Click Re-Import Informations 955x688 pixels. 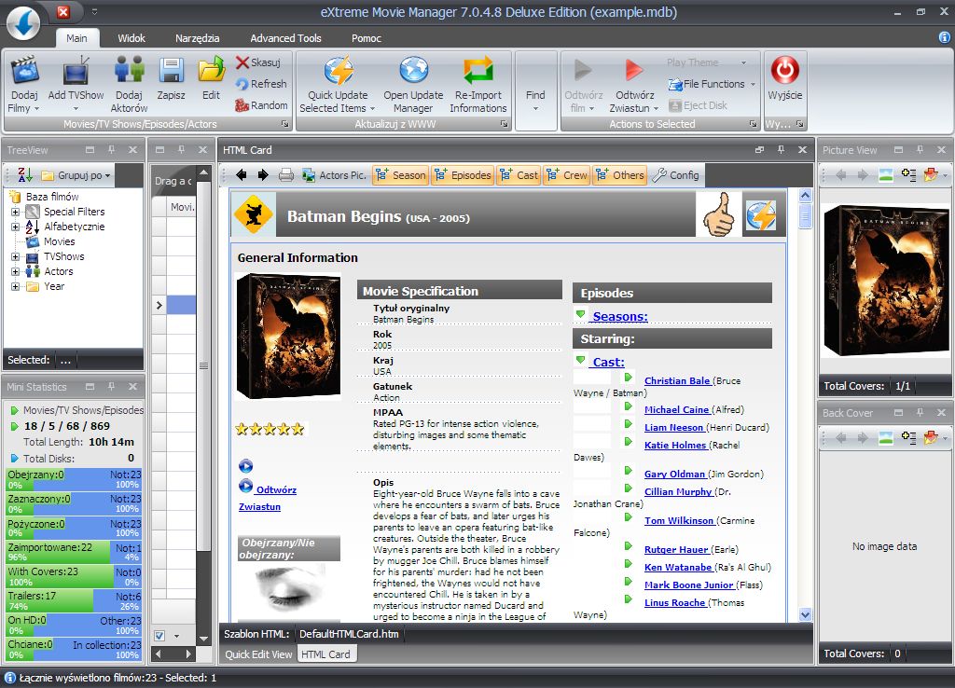pos(478,83)
